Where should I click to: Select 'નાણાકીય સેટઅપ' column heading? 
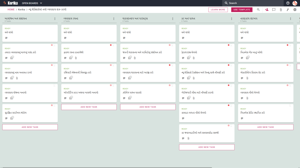[x=249, y=18]
